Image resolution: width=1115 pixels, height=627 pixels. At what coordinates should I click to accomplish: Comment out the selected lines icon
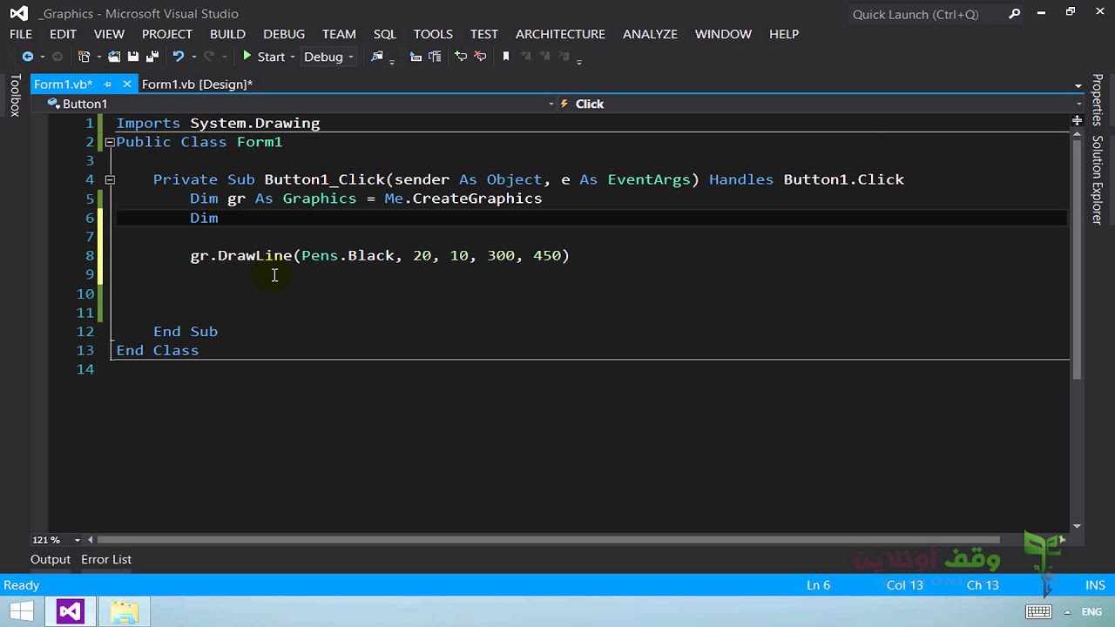461,57
